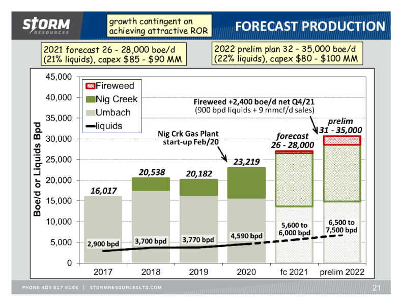Click the '5,600 to 6,000 bpd' label

tap(294, 229)
